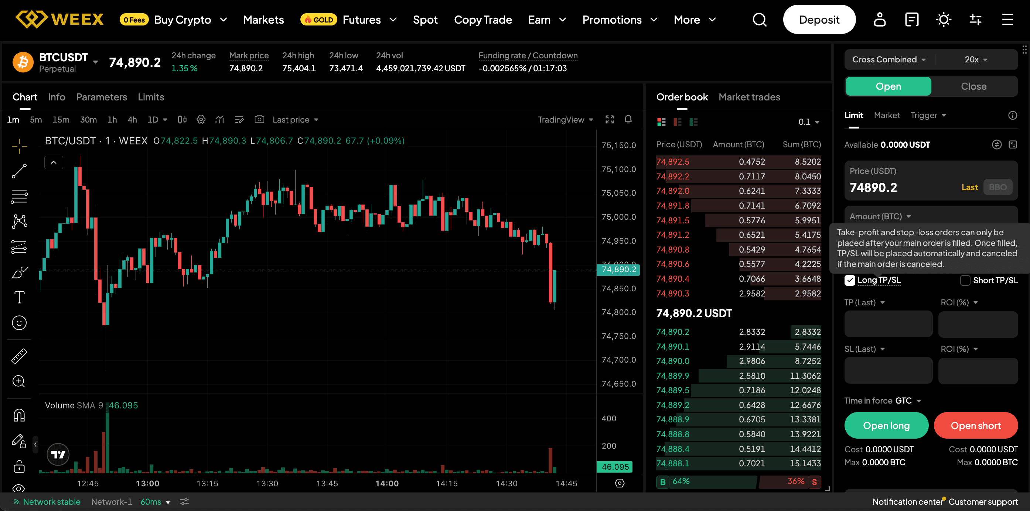The image size is (1030, 511).
Task: Toggle light and dark theme sun icon
Action: point(944,20)
